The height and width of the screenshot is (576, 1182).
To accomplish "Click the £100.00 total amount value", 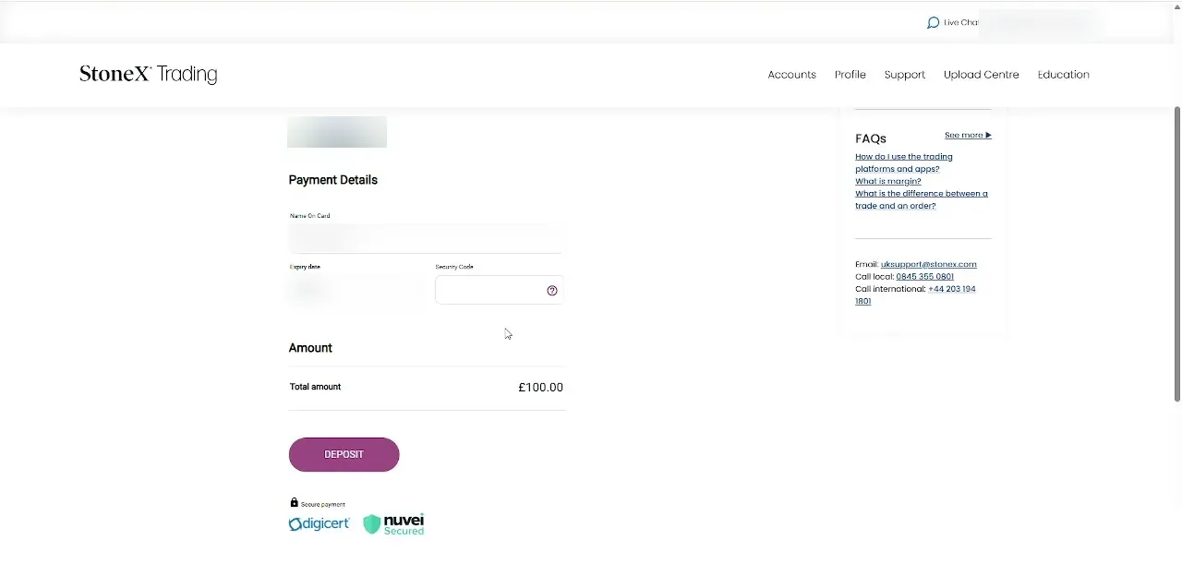I will coord(540,388).
